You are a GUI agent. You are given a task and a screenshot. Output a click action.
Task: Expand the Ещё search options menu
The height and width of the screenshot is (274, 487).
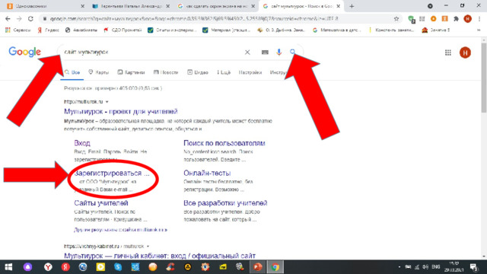coord(224,72)
